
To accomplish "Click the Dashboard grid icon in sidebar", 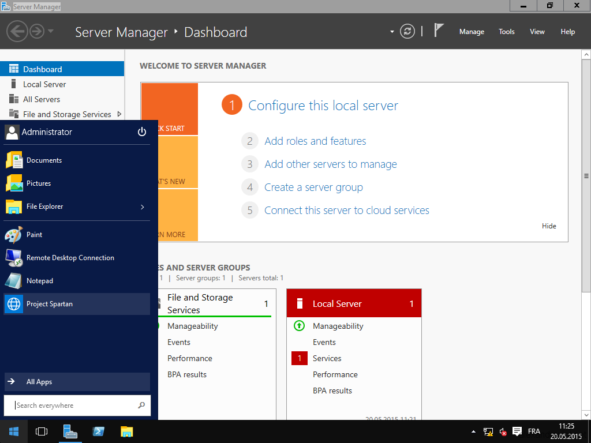I will pos(14,69).
